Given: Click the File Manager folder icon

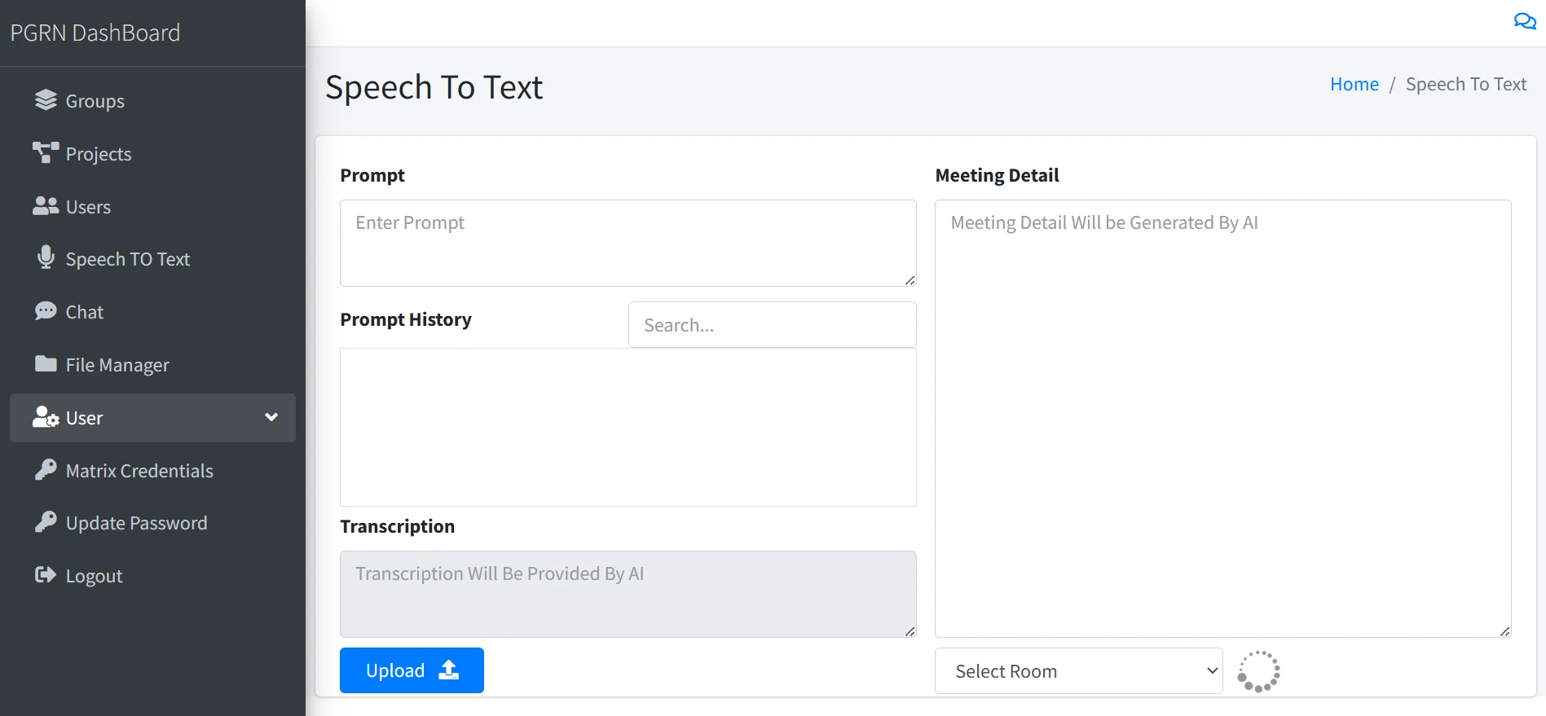Looking at the screenshot, I should tap(46, 364).
